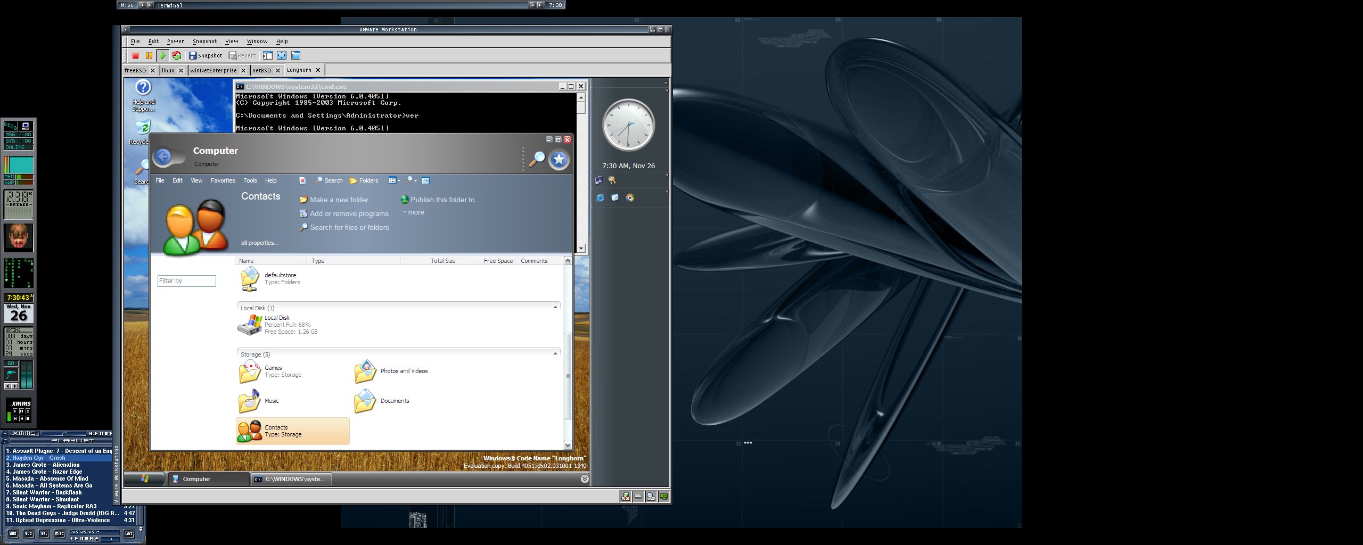Click the green Power On play button
Screen dimensions: 1363x545
[163, 55]
